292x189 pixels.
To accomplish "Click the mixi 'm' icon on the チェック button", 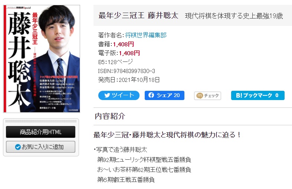I will tap(200, 96).
